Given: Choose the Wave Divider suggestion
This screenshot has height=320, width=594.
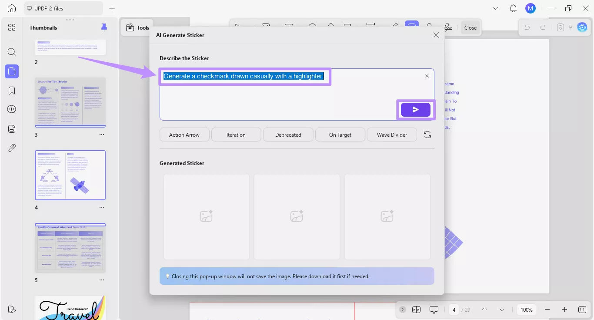Looking at the screenshot, I should click(392, 135).
